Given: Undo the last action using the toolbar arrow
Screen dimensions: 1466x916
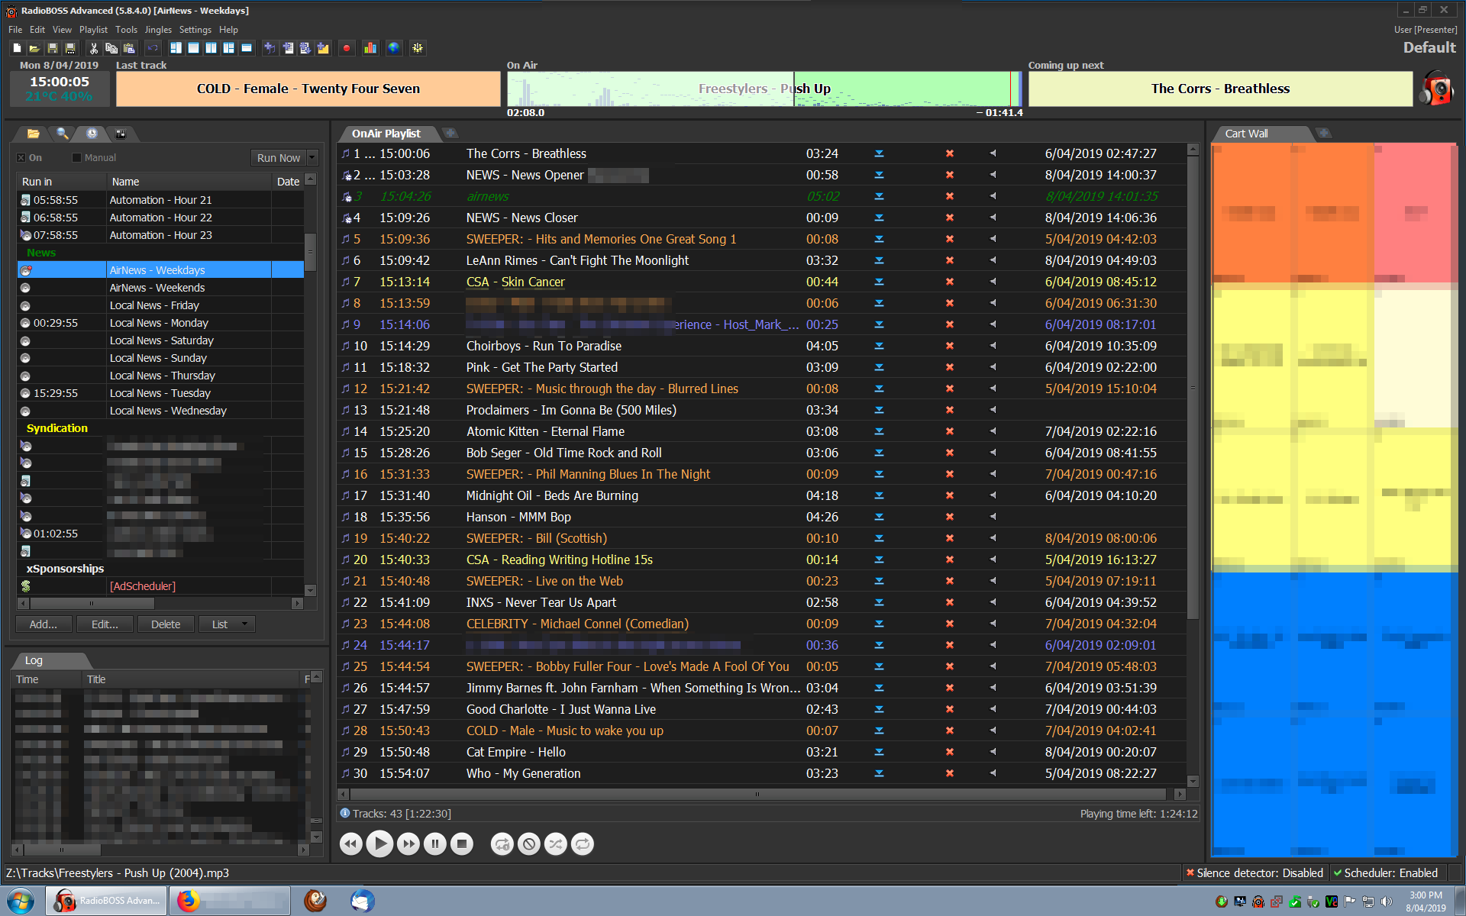Looking at the screenshot, I should tap(152, 48).
